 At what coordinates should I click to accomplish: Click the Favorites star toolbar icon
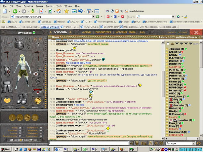coord(66,11)
